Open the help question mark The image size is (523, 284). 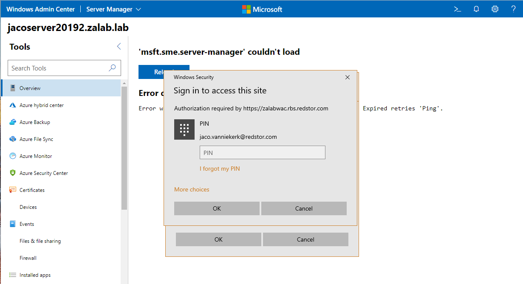(x=514, y=9)
